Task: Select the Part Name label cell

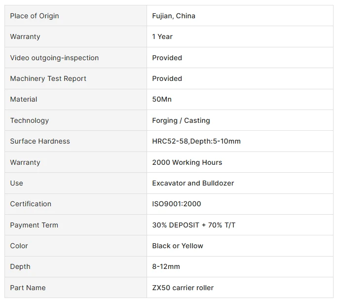Action: 75,288
